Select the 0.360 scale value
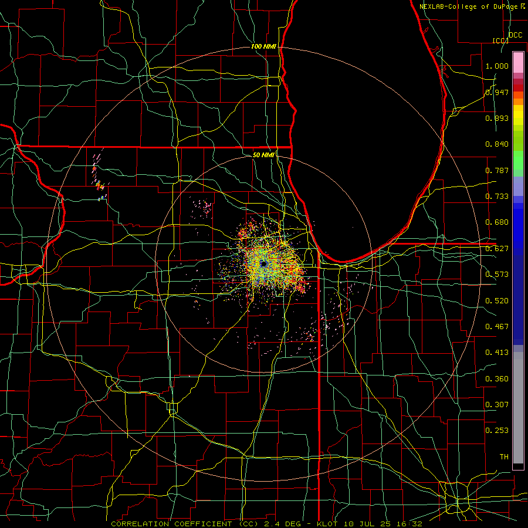 pyautogui.click(x=497, y=379)
